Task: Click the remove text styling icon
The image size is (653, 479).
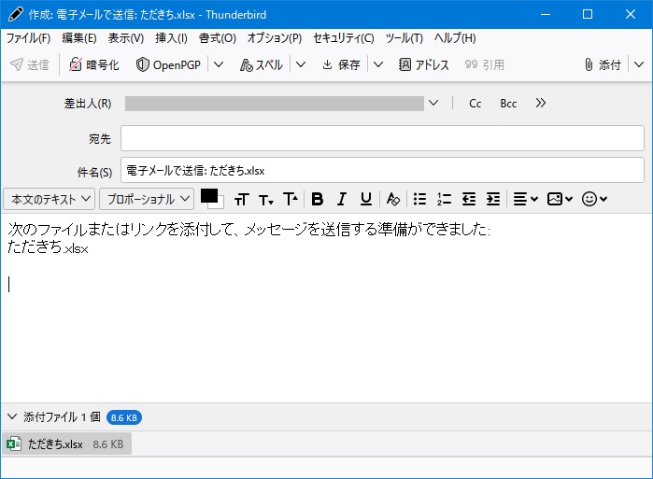Action: 393,199
